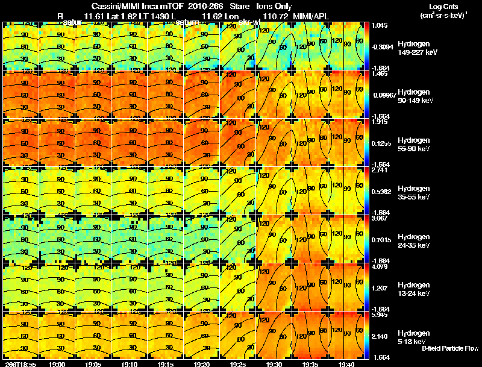Select the 149-227 keV panel at 19:30
The width and height of the screenshot is (482, 367).
click(x=274, y=46)
